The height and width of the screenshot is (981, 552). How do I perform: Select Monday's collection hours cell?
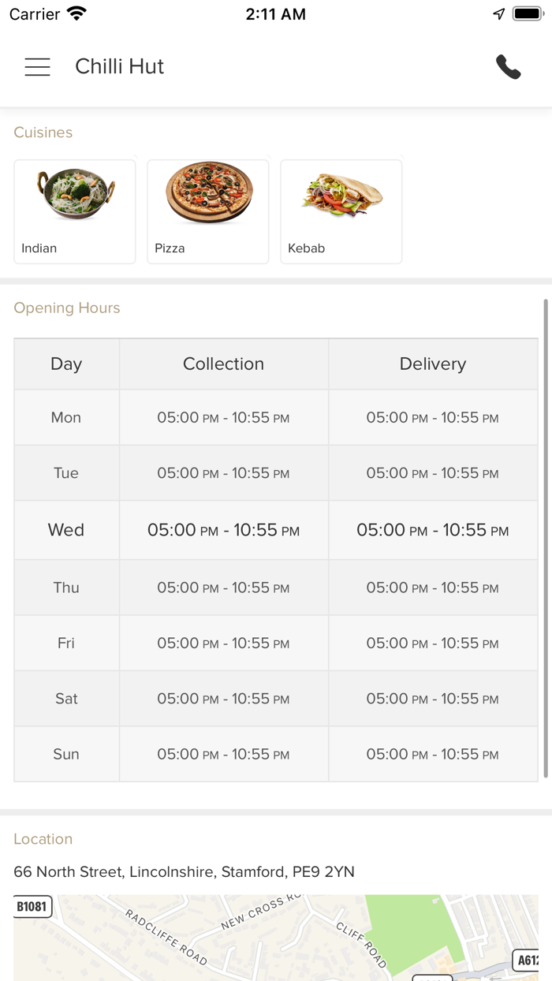[223, 417]
